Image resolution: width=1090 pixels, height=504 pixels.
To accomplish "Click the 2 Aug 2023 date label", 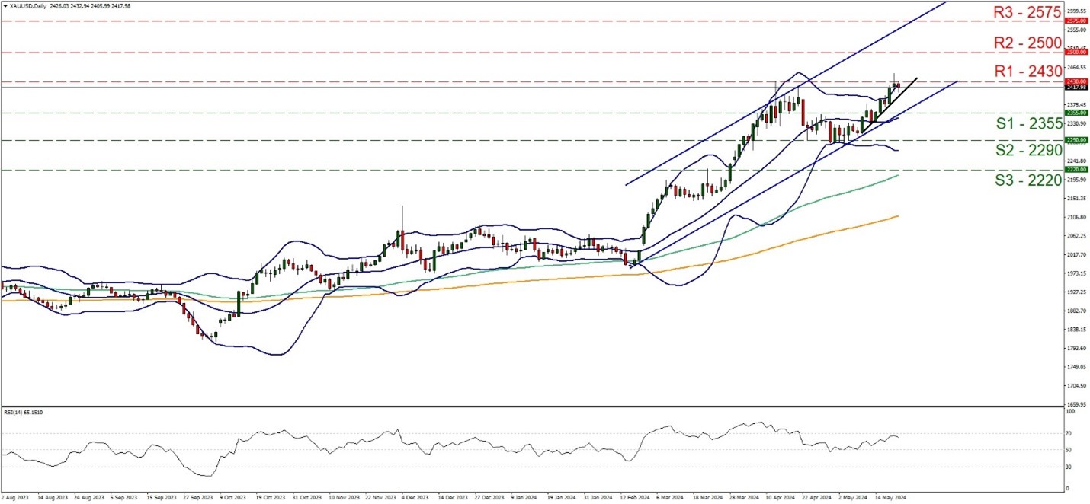I will tap(14, 498).
